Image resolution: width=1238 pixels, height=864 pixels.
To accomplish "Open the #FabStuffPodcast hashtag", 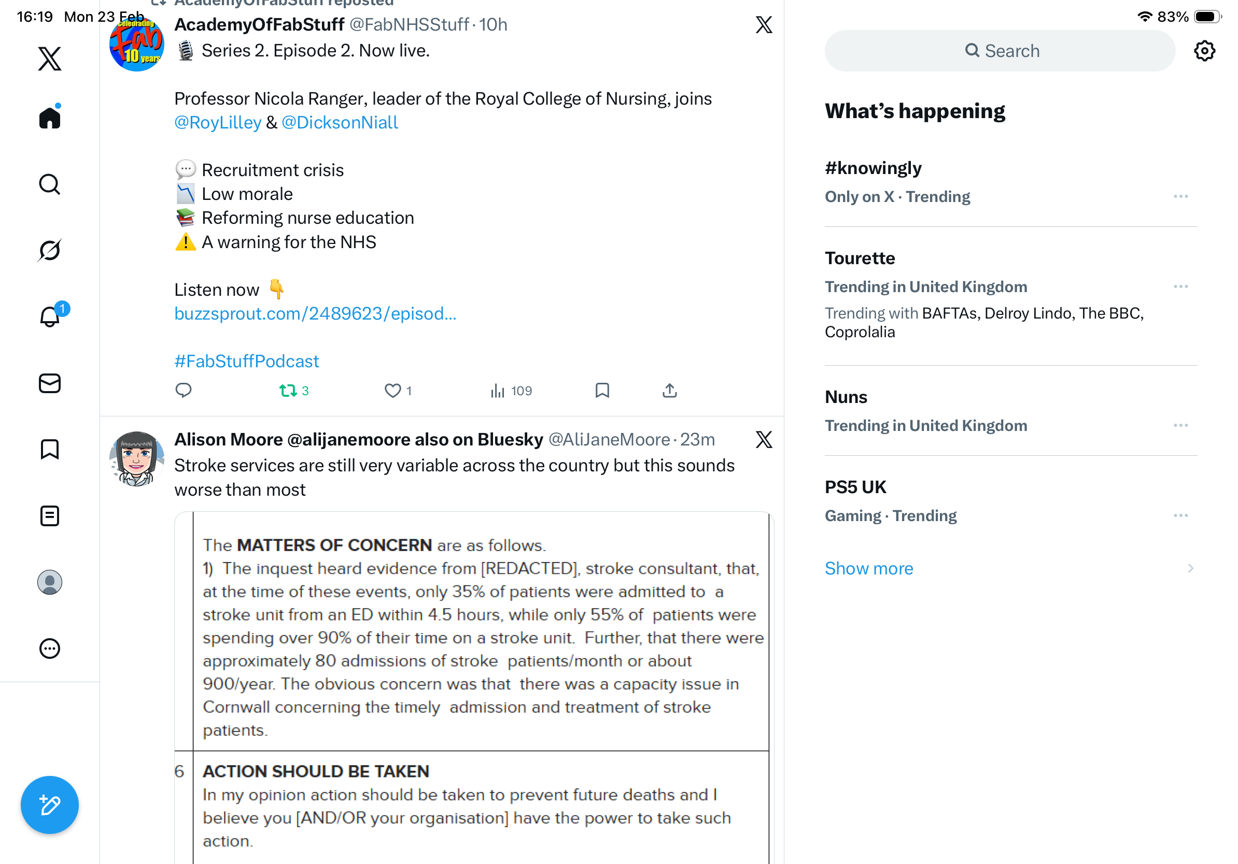I will 246,361.
